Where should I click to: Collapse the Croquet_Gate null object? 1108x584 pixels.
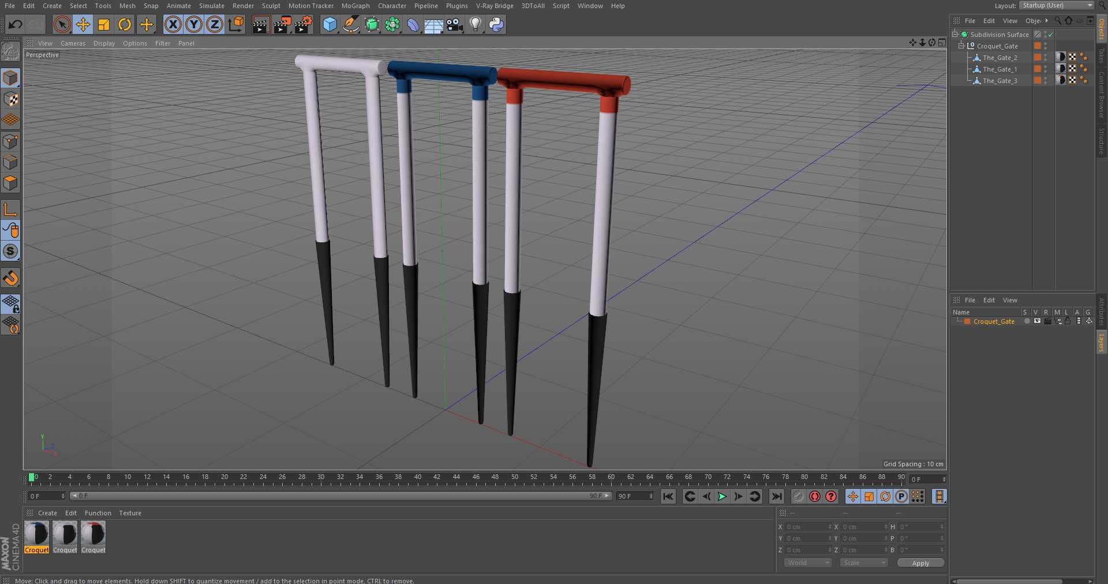click(x=961, y=46)
